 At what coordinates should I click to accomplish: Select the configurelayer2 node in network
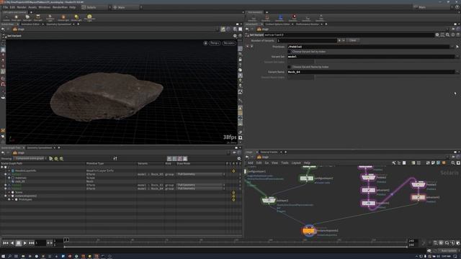(x=306, y=178)
